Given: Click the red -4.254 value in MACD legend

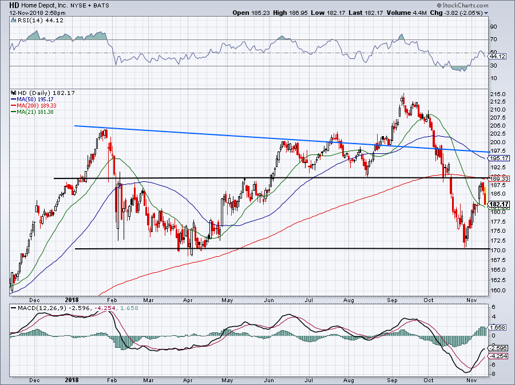Looking at the screenshot, I should pos(105,308).
